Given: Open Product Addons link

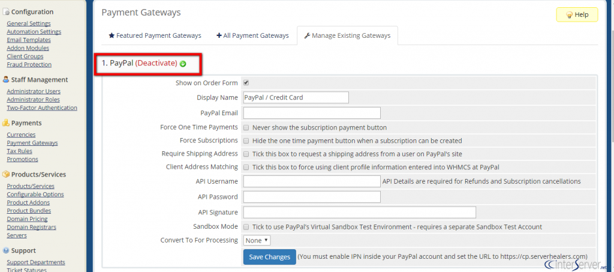Looking at the screenshot, I should [28, 202].
